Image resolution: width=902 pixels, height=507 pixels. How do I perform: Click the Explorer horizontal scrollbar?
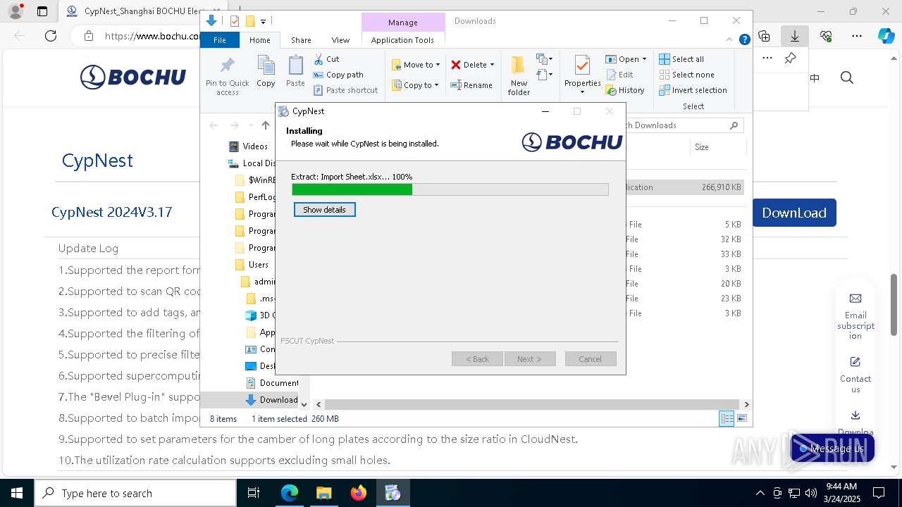click(x=532, y=404)
